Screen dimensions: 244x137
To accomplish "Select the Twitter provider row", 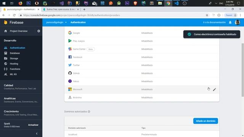I will [x=142, y=65].
